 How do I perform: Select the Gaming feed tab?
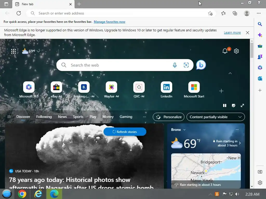(126, 117)
